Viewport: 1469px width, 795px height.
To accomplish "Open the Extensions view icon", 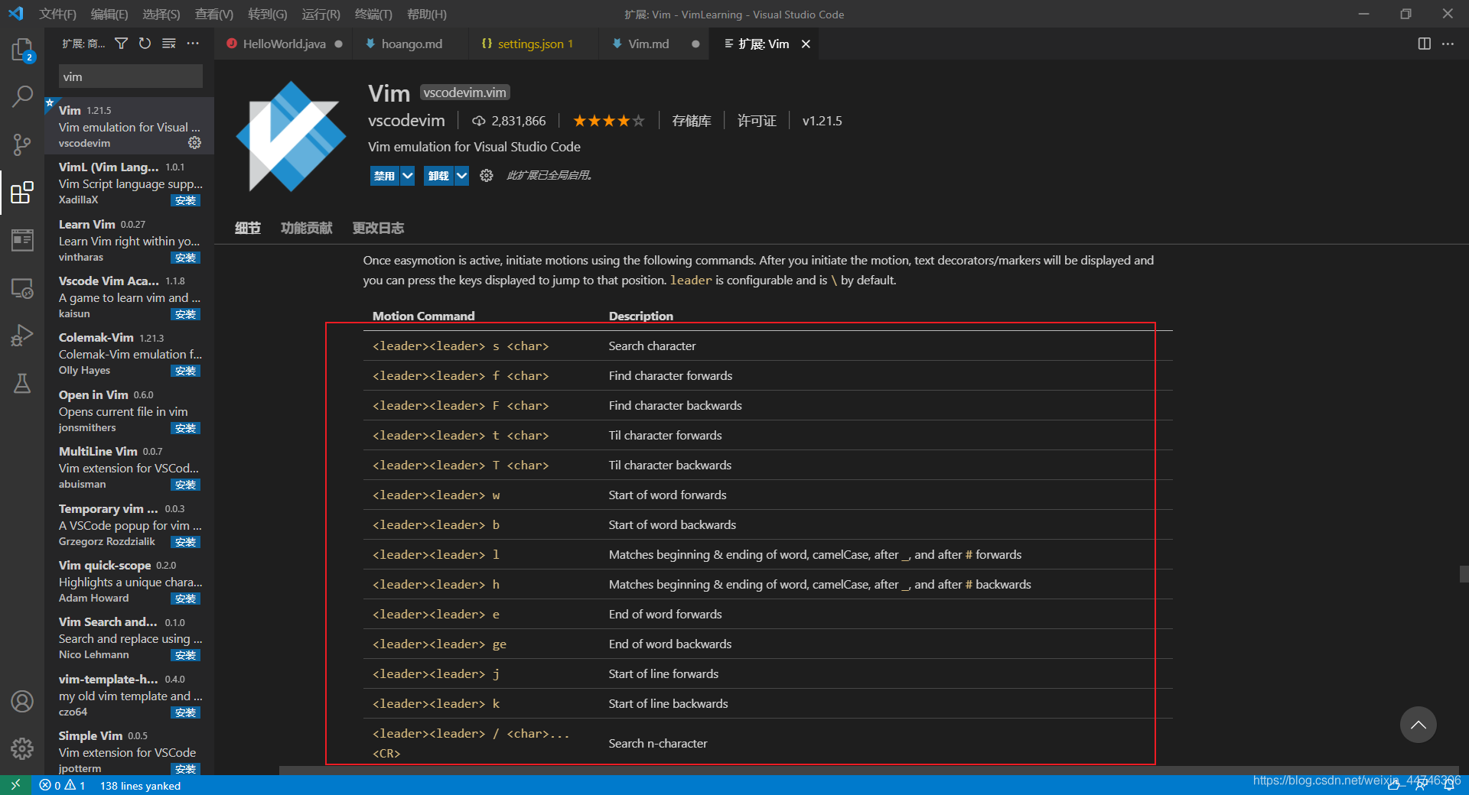I will pos(22,193).
